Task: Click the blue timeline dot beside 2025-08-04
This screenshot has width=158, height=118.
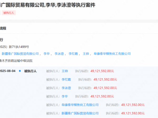Action: (20, 71)
